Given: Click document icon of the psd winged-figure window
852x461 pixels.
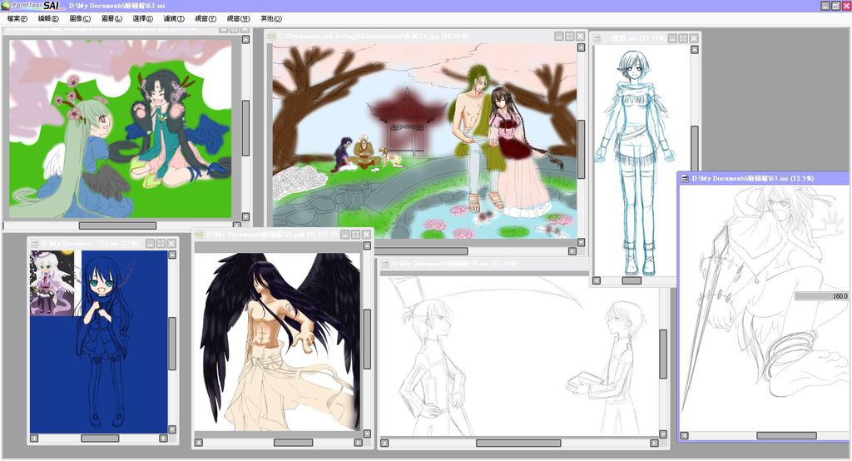Looking at the screenshot, I should pos(200,235).
